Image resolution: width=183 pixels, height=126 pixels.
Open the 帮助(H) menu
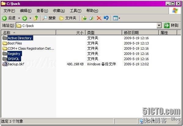(x=92, y=11)
